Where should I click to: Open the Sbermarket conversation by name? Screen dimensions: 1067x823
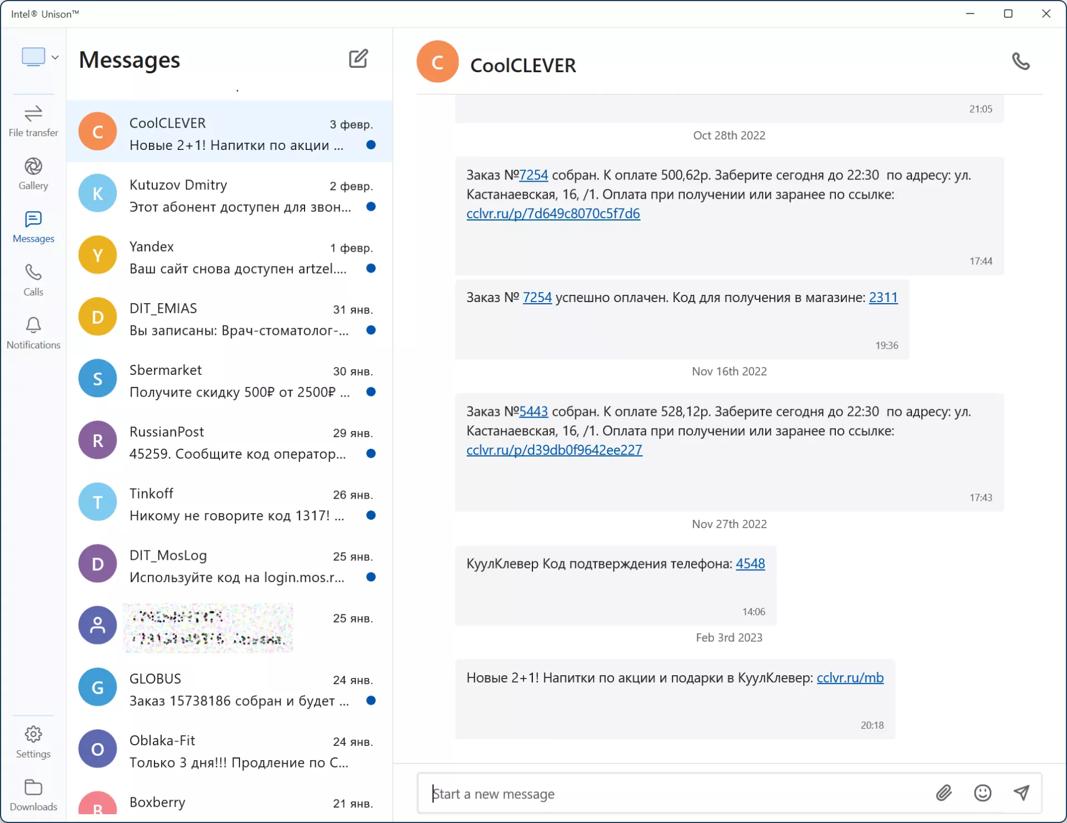pos(166,370)
